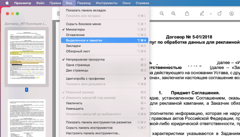The height and width of the screenshot is (137, 240).
Task: Open the Окно menu
Action: 126,3
